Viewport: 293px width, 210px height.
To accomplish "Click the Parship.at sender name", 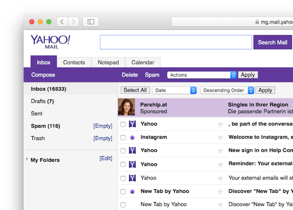I will (x=154, y=105).
